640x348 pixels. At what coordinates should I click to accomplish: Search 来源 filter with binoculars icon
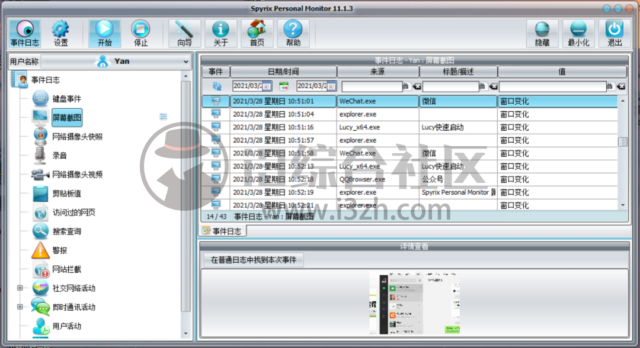[x=406, y=86]
